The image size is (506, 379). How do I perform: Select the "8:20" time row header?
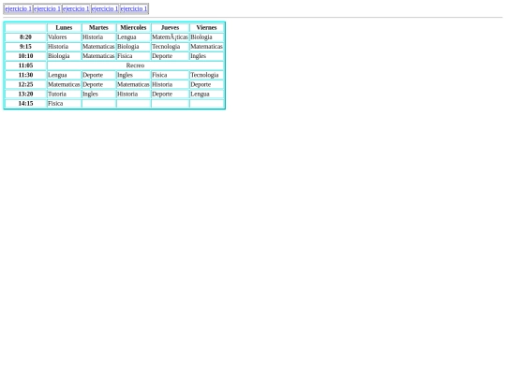point(25,37)
